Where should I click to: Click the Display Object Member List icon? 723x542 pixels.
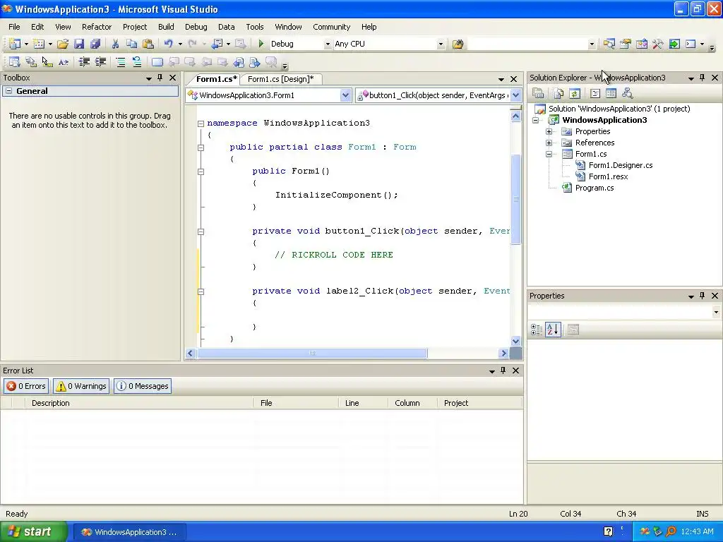(x=15, y=62)
